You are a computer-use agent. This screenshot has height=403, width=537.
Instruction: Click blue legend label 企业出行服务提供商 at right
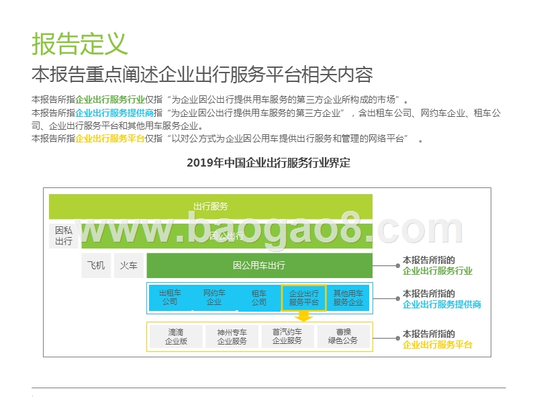tap(442, 304)
